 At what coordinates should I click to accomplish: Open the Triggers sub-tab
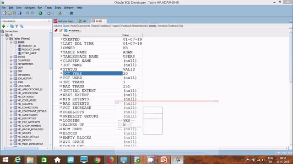[x=115, y=26]
